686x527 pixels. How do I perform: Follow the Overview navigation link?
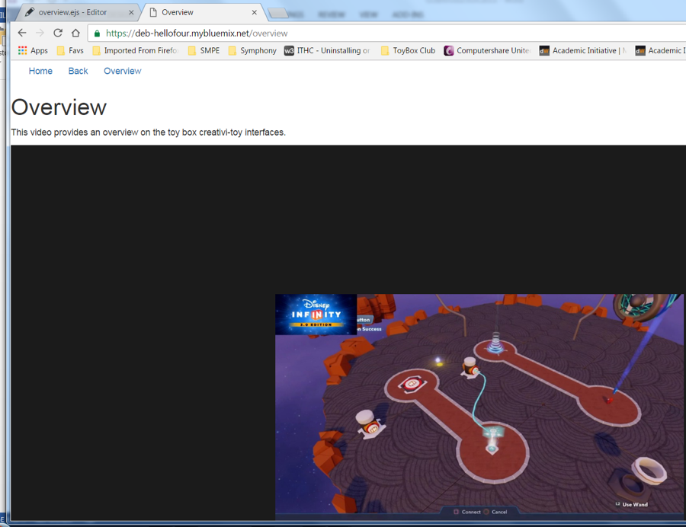click(123, 71)
